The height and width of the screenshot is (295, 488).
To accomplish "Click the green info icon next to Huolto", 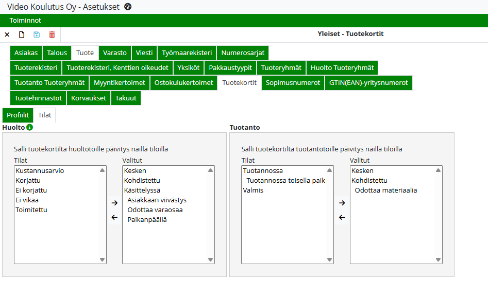I will pos(30,127).
